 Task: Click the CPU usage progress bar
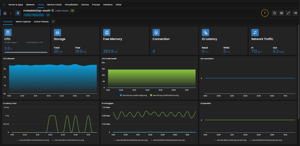pos(26,52)
